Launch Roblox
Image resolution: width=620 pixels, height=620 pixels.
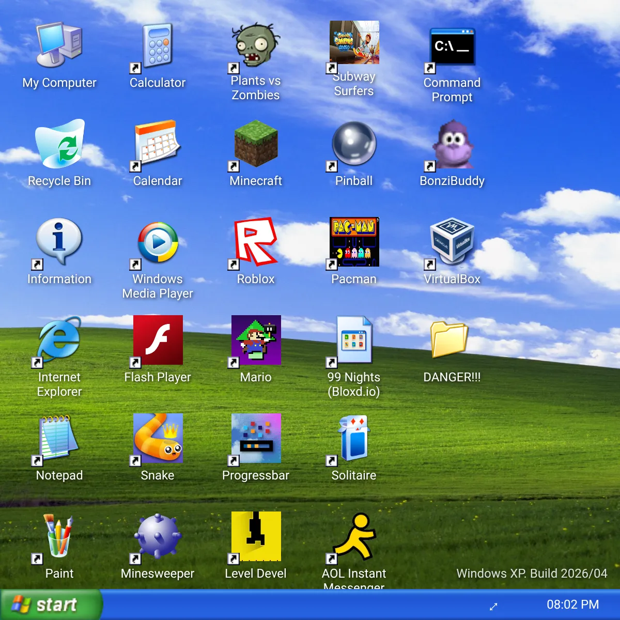tap(255, 243)
